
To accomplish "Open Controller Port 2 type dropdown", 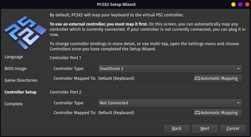I will coord(170,103).
